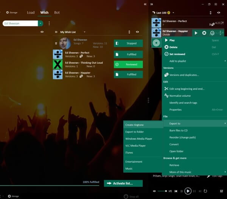The image size is (227, 199).
Task: Click the Storage plus icon in the bottom bar
Action: pyautogui.click(x=9, y=196)
